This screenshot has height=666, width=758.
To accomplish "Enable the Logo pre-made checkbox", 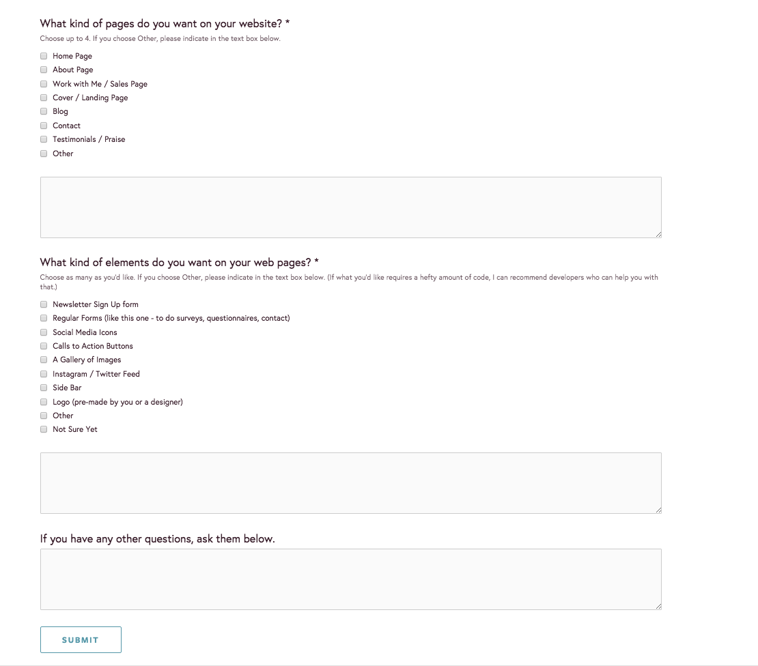I will coord(44,402).
